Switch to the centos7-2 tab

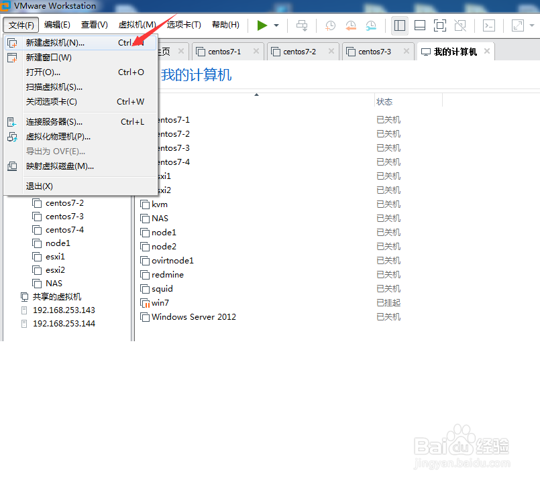click(299, 52)
